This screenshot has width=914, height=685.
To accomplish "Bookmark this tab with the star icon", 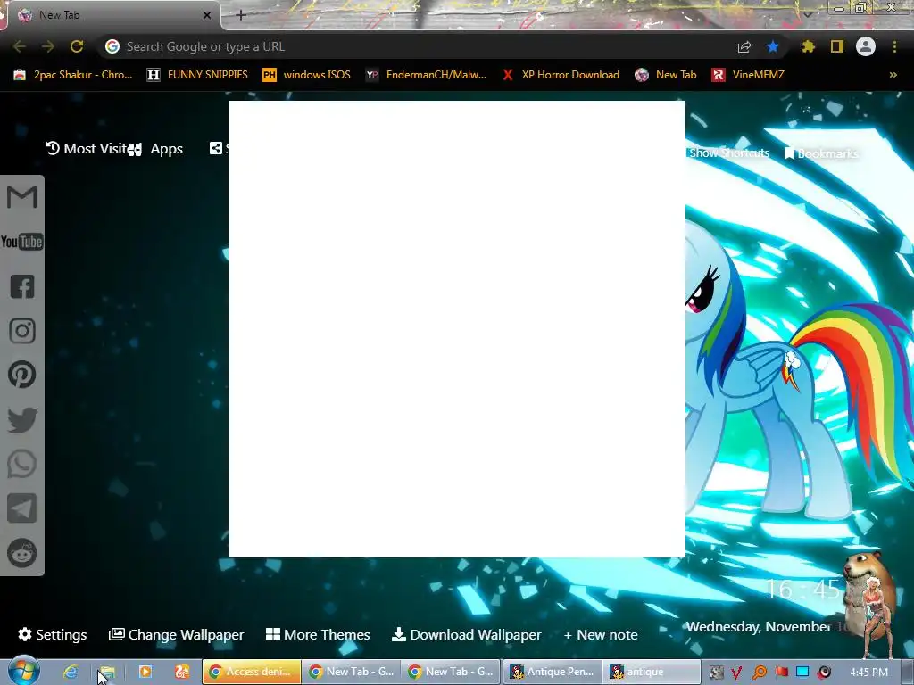I will [x=773, y=46].
